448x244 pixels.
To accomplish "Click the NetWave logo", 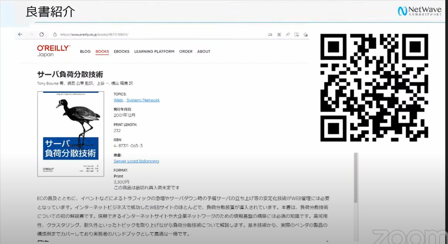I will 420,11.
